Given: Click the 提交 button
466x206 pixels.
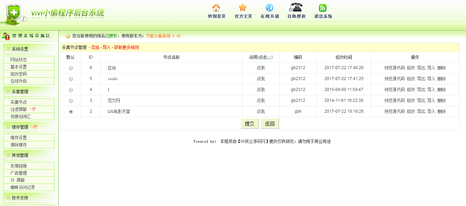Looking at the screenshot, I should click(x=250, y=124).
